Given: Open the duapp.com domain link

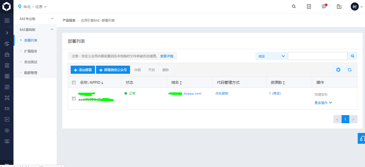Looking at the screenshot, I should 185,93.
